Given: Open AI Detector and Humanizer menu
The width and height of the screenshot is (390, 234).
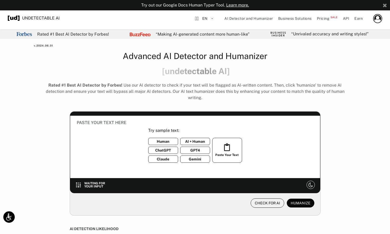Looking at the screenshot, I should coord(249,18).
